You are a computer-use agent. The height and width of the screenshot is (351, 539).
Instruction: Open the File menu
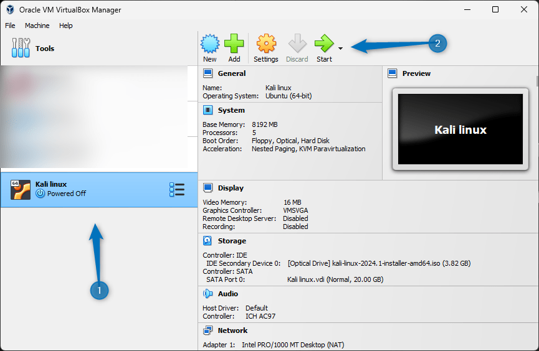[x=10, y=26]
